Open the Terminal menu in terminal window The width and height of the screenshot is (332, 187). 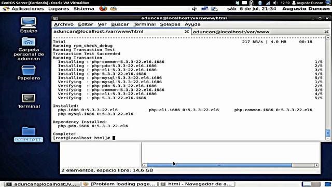[x=144, y=24]
